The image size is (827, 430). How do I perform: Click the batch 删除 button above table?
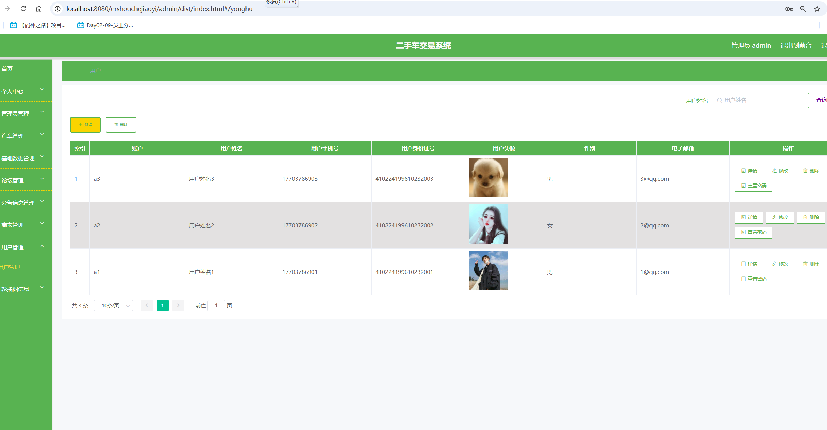point(121,125)
